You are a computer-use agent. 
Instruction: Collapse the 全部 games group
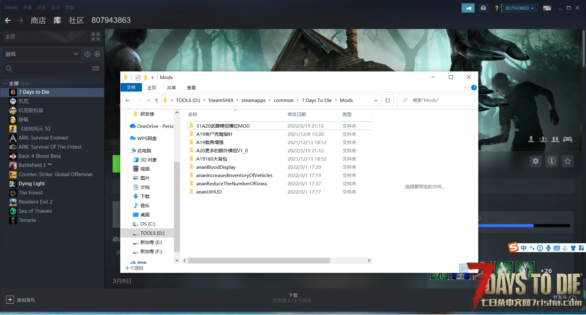pos(5,83)
